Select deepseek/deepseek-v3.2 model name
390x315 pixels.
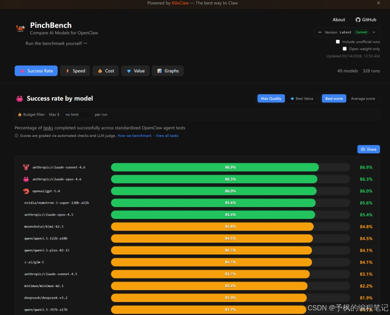pyautogui.click(x=46, y=298)
